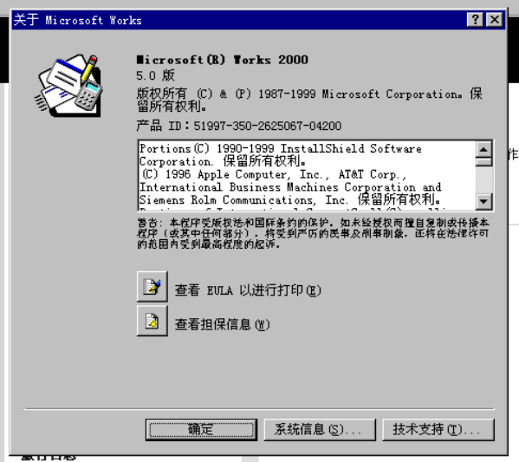Click the 查看担保信息(W) label
519x462 pixels.
point(222,324)
